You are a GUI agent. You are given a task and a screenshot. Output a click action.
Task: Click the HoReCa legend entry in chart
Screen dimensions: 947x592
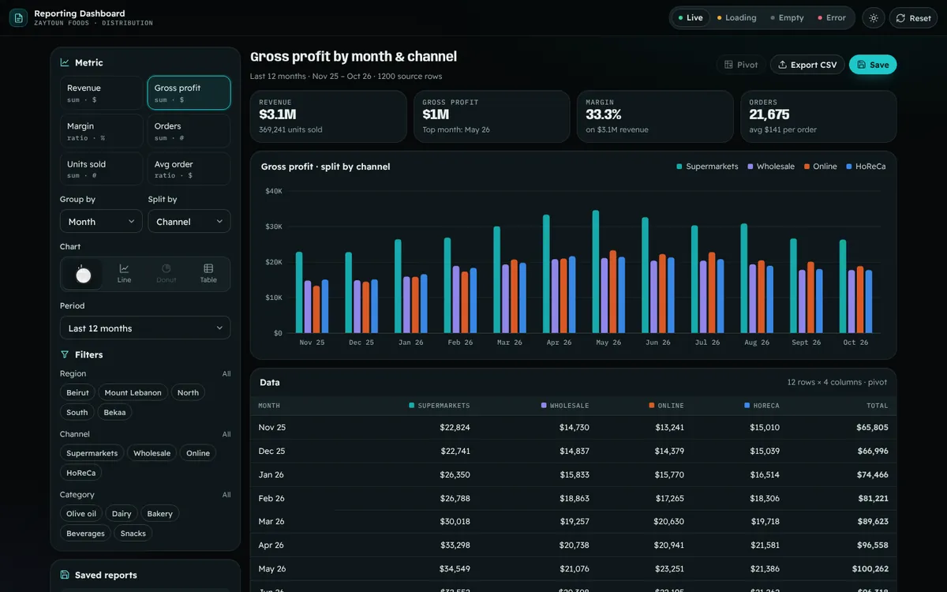point(866,167)
